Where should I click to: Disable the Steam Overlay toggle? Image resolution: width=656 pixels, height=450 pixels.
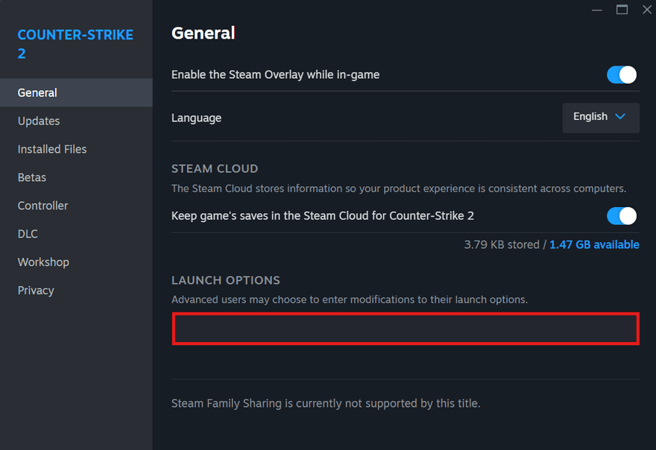[621, 75]
